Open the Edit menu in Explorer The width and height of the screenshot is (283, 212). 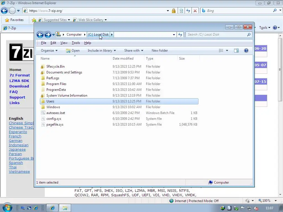coord(53,43)
